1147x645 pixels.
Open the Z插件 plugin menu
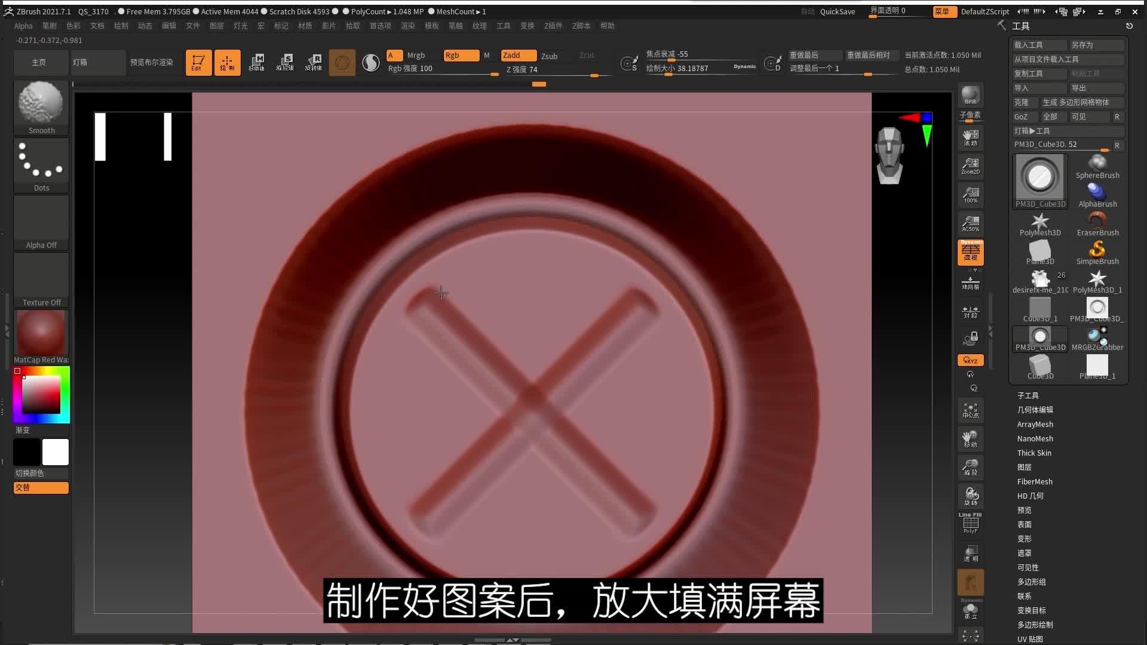[553, 26]
